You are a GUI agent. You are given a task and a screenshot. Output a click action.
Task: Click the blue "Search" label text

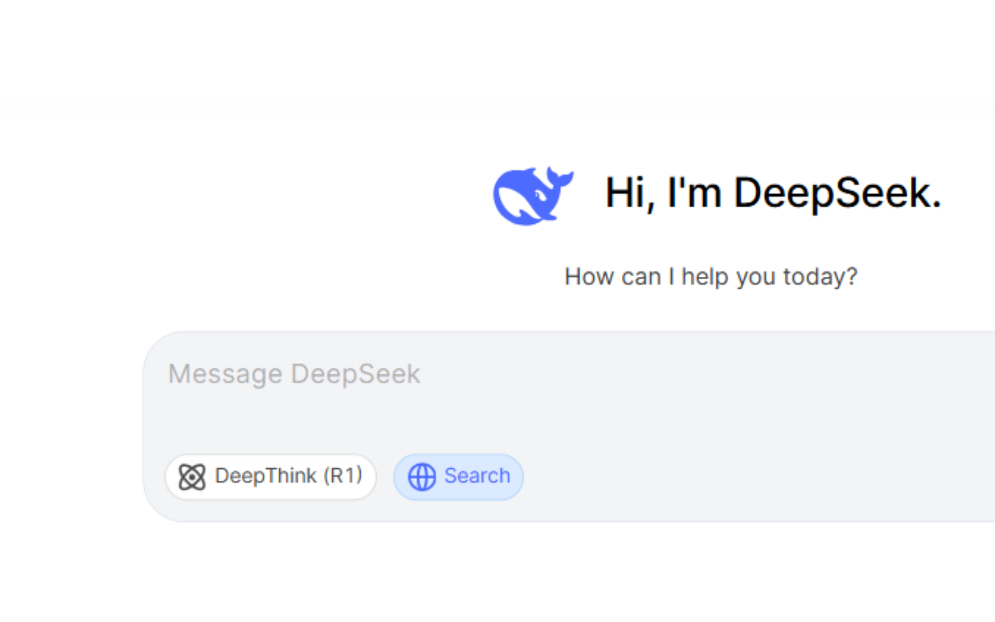coord(477,476)
